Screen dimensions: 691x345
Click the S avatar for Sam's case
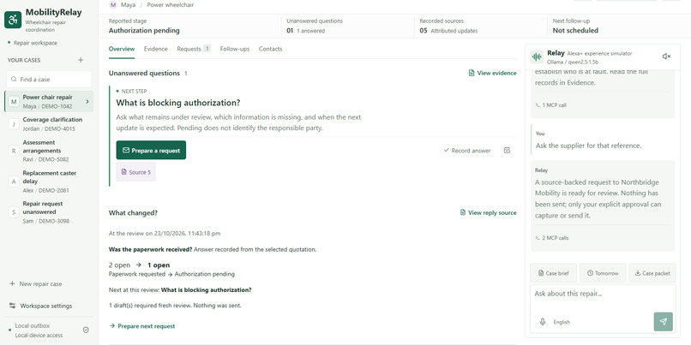[x=14, y=212]
